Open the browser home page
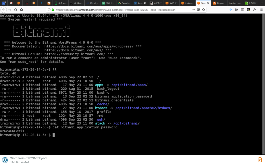265x165 pixels. 21,10
